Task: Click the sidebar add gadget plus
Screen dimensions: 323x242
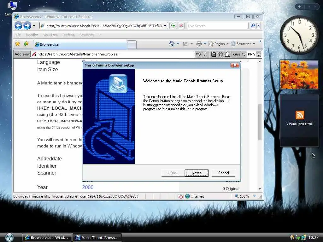Action: 299,7
